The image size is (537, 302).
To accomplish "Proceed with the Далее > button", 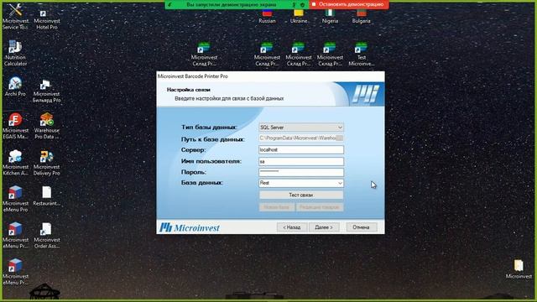I will click(324, 227).
